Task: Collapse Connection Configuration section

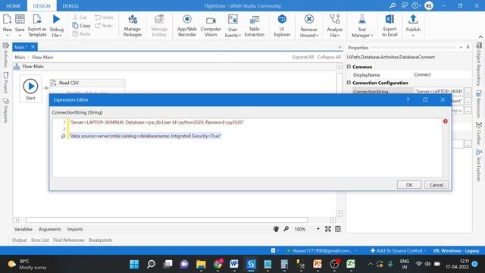Action: click(349, 83)
